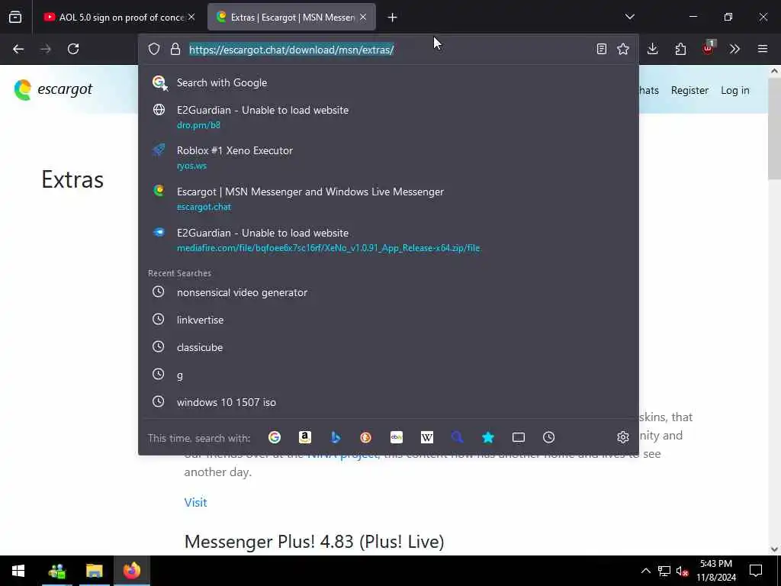Search this time with DuckDuckGo icon

pos(365,437)
